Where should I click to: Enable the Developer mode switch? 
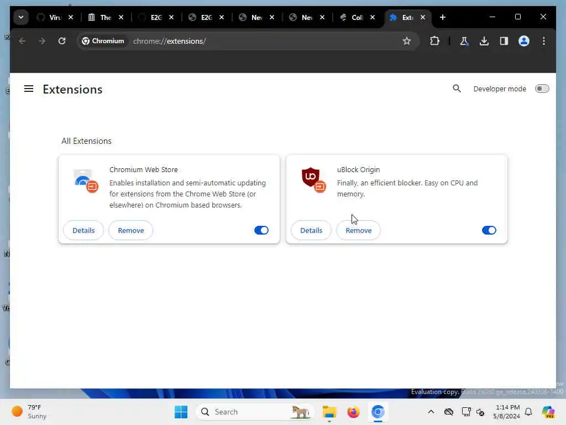(542, 89)
